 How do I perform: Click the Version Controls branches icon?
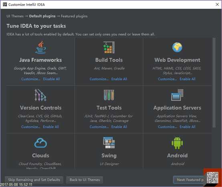tap(40, 95)
